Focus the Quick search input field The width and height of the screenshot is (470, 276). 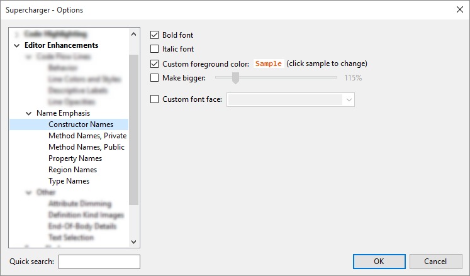pyautogui.click(x=99, y=262)
